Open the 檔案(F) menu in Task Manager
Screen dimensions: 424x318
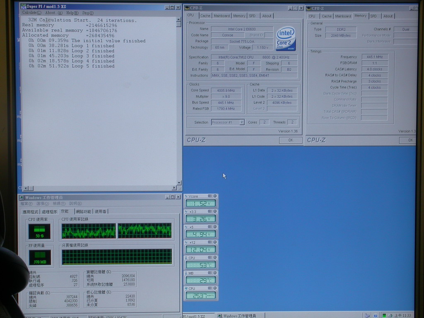pos(26,204)
